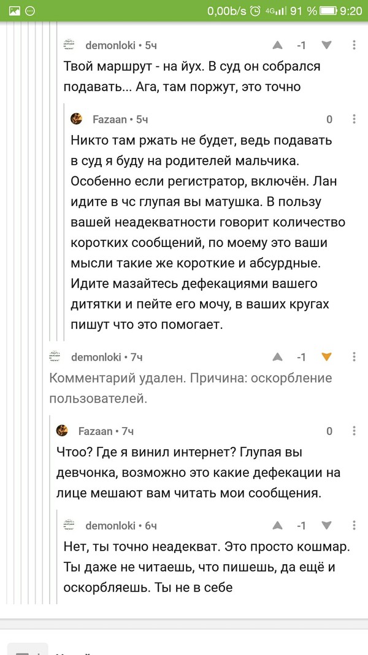Image resolution: width=368 pixels, height=655 pixels.
Task: Tap Fazaan's avatar on the 7ч reply
Action: tap(62, 431)
